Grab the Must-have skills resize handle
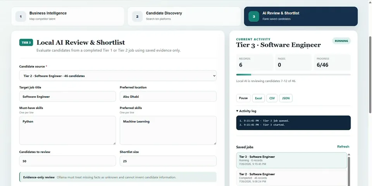The height and width of the screenshot is (186, 372). [114, 143]
